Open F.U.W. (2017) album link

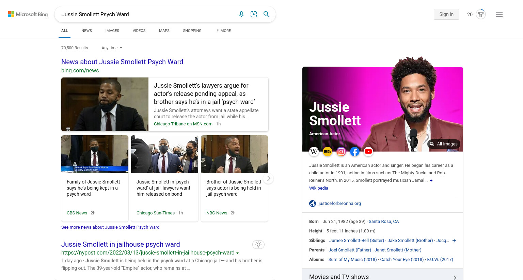440,260
